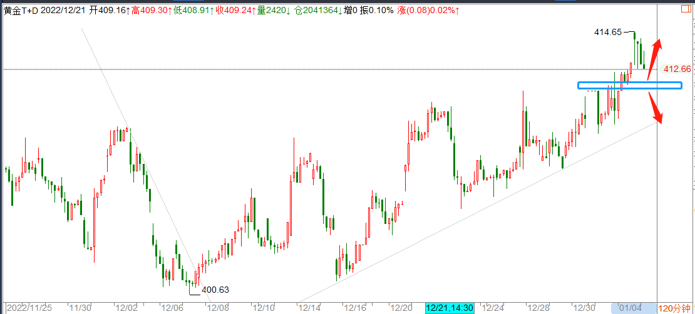
Task: Click the 12/08 date label on time axis
Action: [218, 308]
